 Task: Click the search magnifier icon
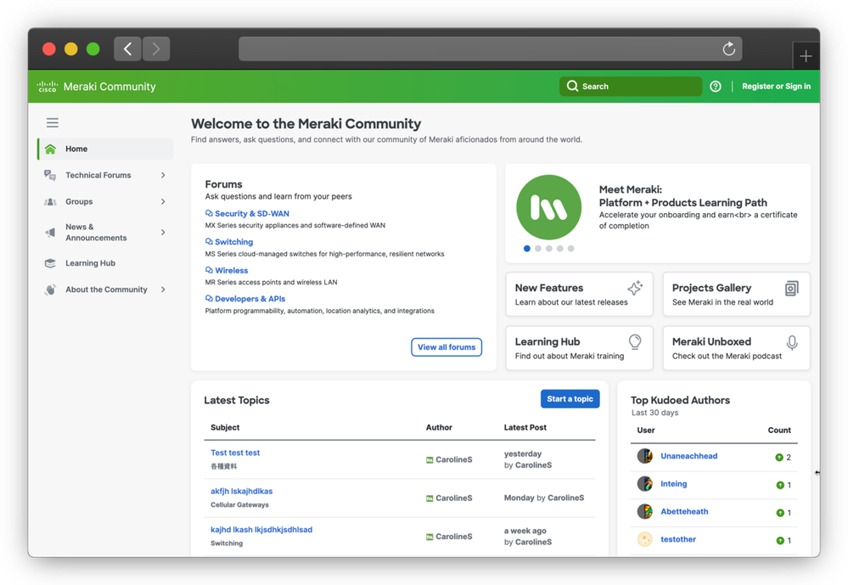573,86
